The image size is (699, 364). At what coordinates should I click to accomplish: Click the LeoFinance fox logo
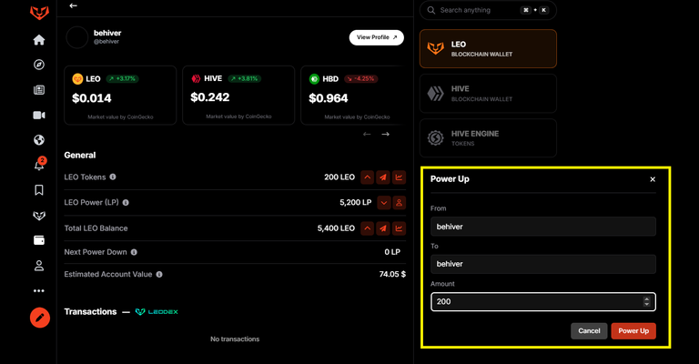click(39, 13)
